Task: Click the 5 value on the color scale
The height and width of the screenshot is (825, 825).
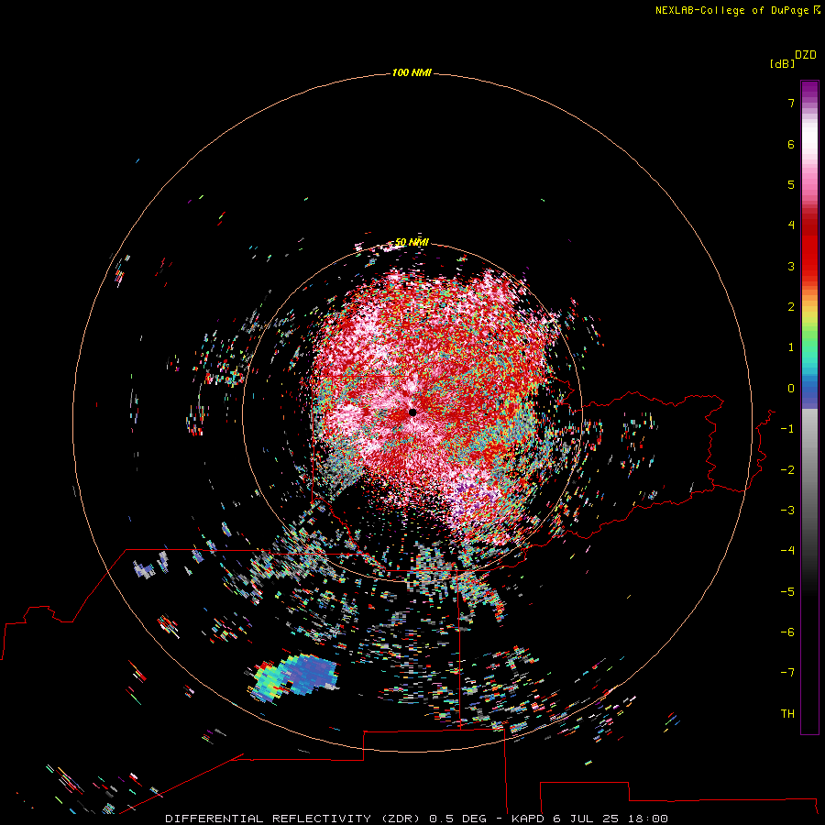Action: point(791,184)
